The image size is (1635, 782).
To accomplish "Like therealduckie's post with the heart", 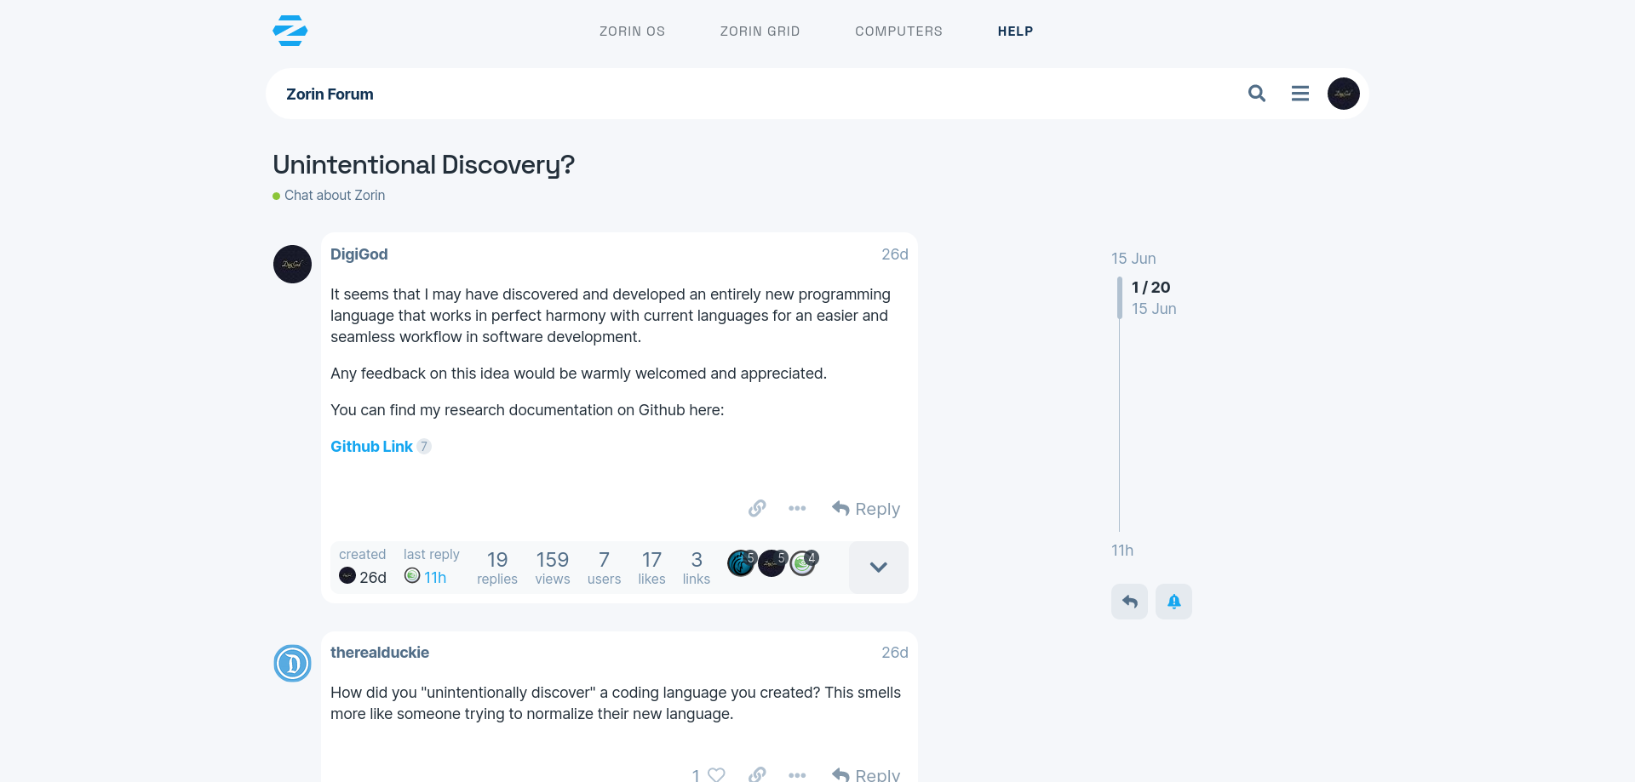I will click(717, 774).
